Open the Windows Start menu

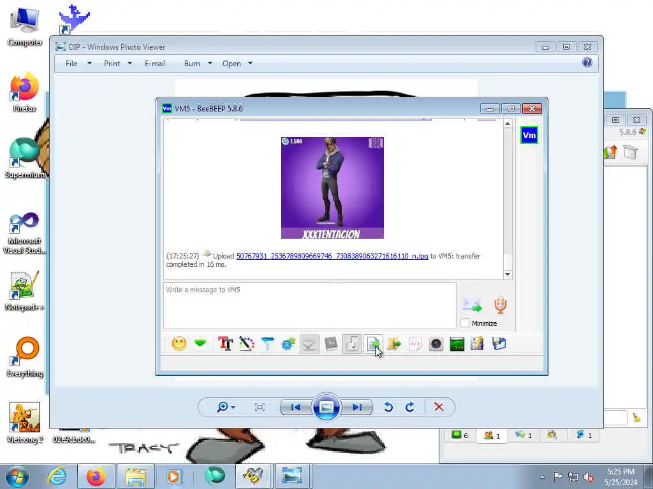[17, 476]
